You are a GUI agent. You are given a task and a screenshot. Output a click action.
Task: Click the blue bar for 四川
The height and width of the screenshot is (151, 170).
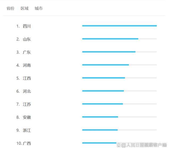tap(120, 26)
